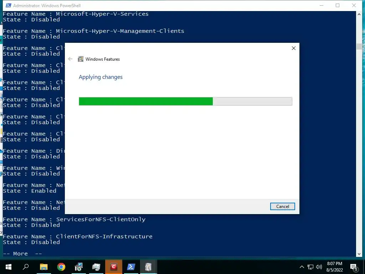Click PowerShell scrollbar up arrow
This screenshot has width=365, height=274.
click(359, 14)
